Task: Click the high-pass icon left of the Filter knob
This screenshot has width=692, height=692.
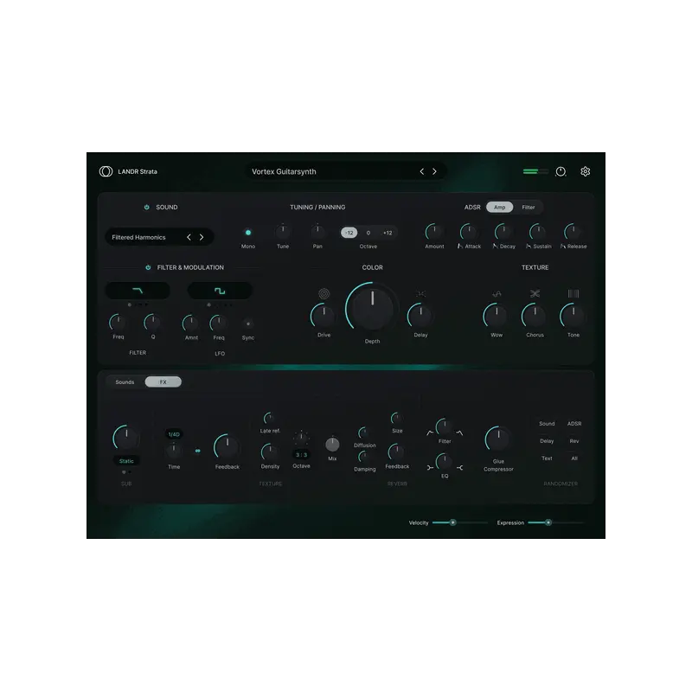Action: (430, 433)
